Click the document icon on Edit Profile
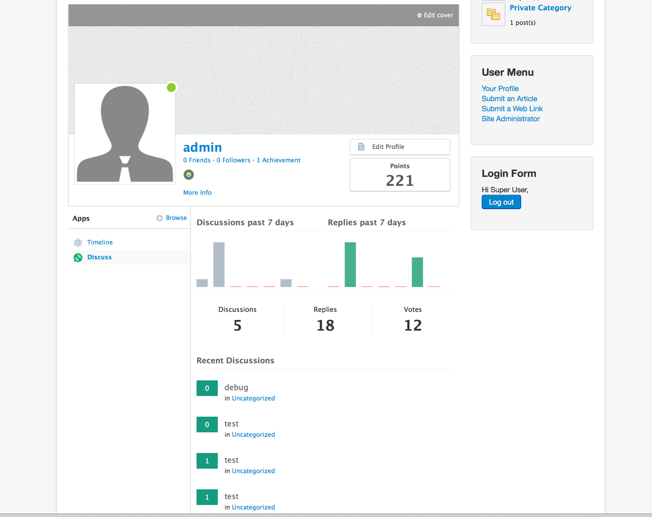The image size is (652, 517). tap(361, 147)
